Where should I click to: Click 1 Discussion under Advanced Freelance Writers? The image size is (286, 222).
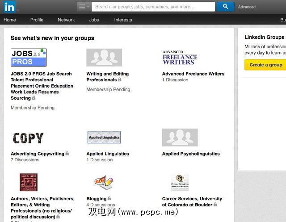(175, 80)
